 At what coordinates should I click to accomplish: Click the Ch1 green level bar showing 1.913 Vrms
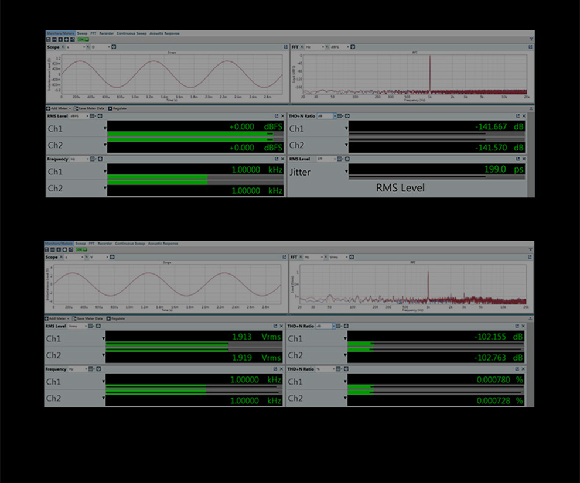(167, 344)
